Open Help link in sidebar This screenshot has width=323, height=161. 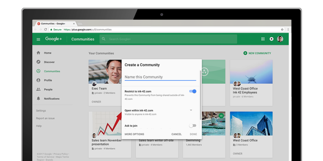tap(39, 126)
